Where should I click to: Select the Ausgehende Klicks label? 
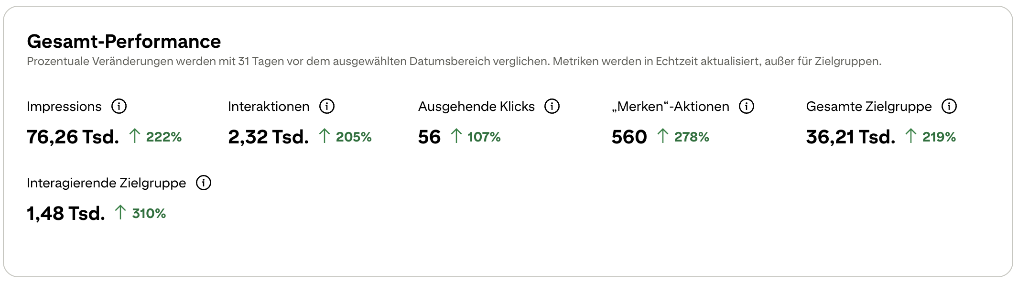click(x=476, y=106)
